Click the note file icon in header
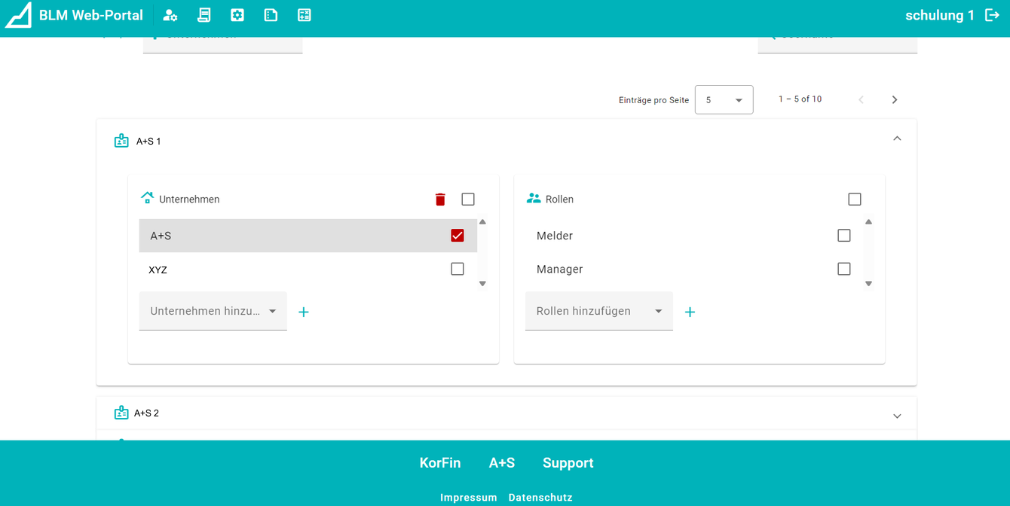 [x=271, y=15]
